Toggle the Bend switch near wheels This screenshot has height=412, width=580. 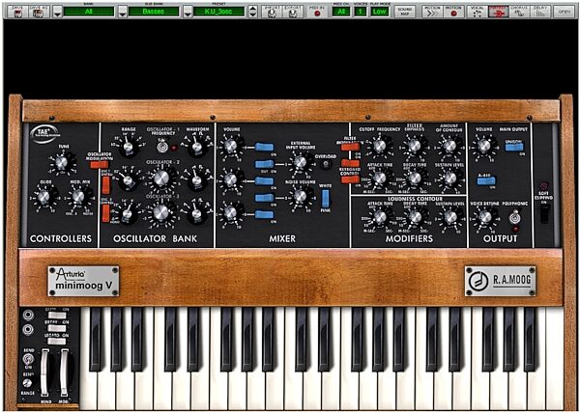(28, 359)
